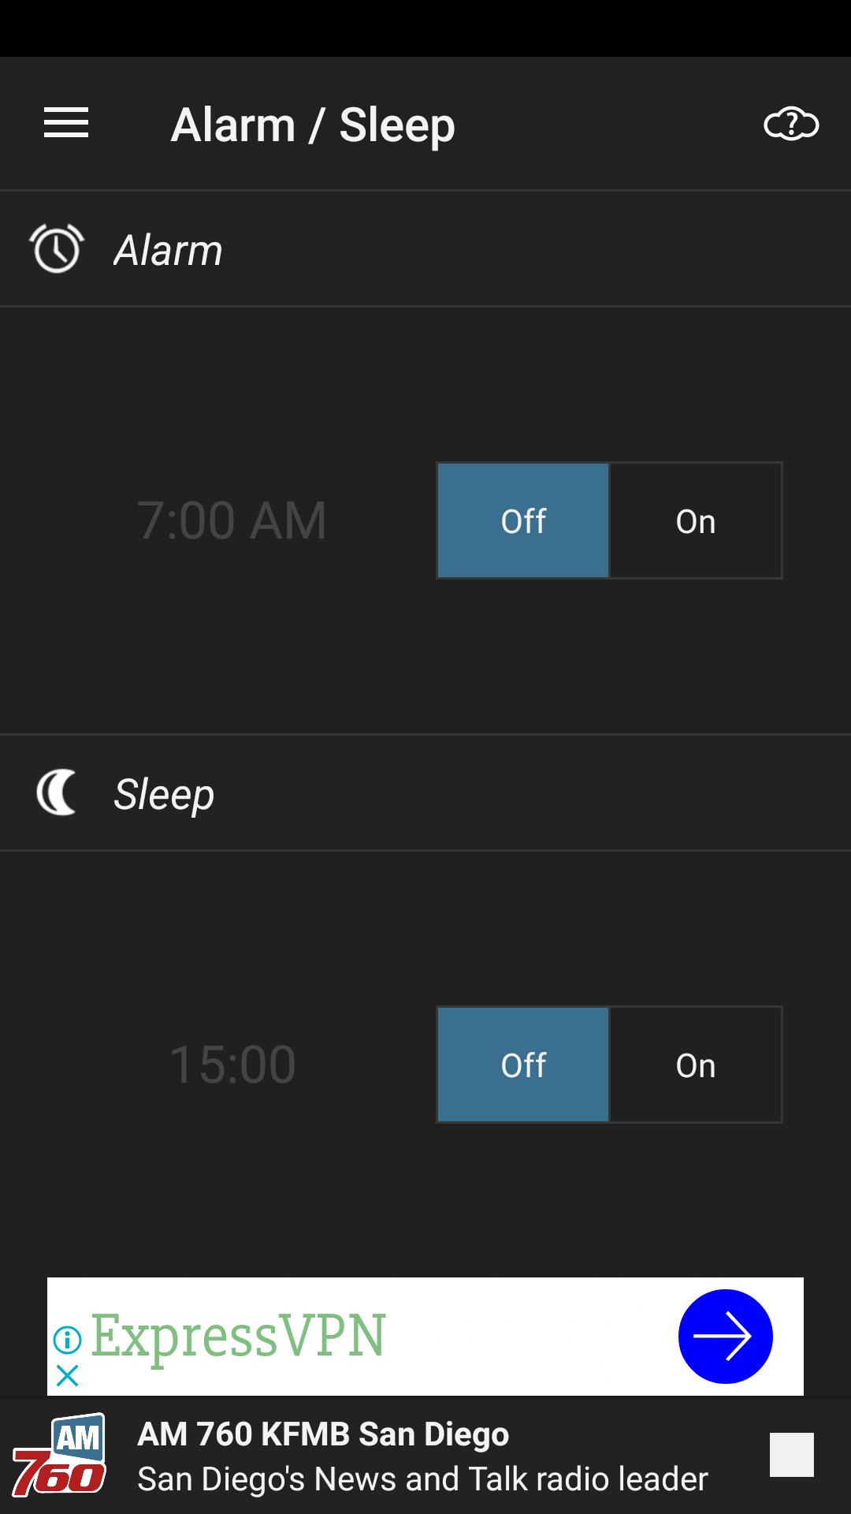The image size is (851, 1514).
Task: Tap the alarm clock icon
Action: [x=57, y=249]
